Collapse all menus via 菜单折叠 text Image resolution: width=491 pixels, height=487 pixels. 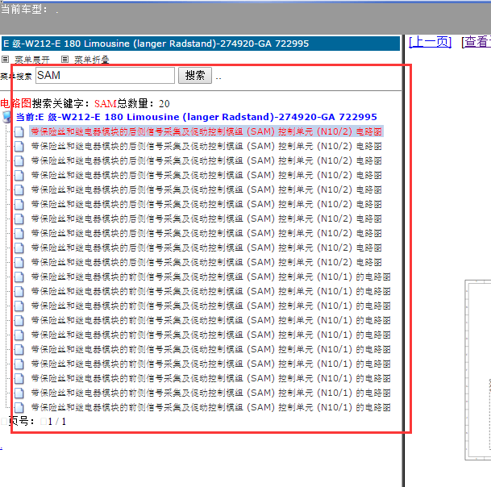pos(91,60)
